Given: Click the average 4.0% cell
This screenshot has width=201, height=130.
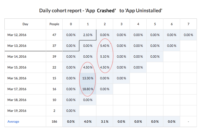Looking at the screenshot, I should pos(88,122).
